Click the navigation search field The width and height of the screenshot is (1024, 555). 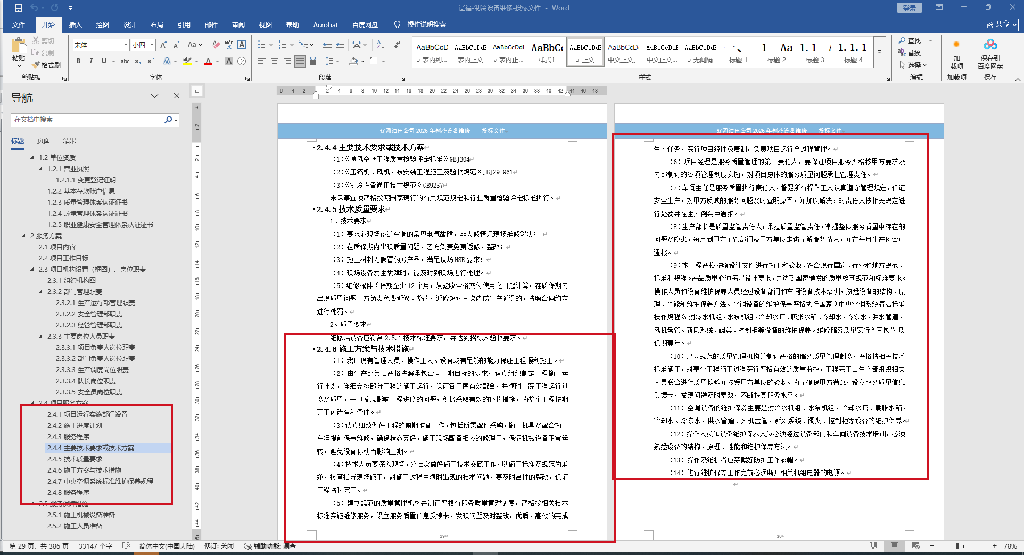point(88,120)
